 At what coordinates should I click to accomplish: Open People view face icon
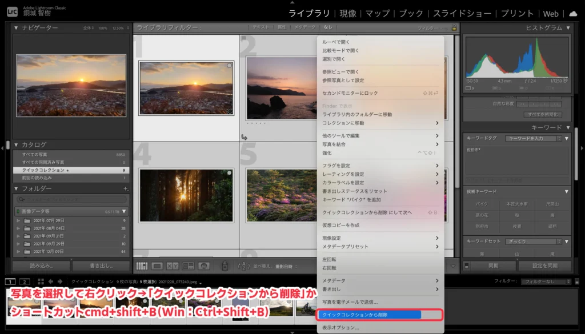[203, 265]
